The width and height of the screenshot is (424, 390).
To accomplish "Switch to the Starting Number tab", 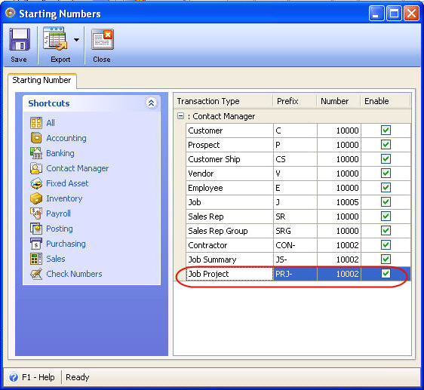I will tap(42, 80).
